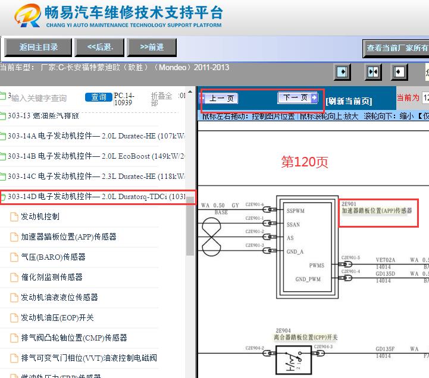This screenshot has width=429, height=378.
Task: Click 2E904 离合器踏板位置(CPP)开关 label in diagram
Action: (x=306, y=334)
